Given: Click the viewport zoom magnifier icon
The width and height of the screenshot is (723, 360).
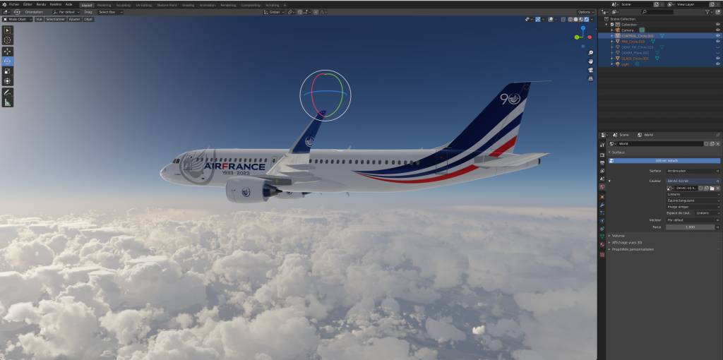Looking at the screenshot, I should tap(591, 53).
